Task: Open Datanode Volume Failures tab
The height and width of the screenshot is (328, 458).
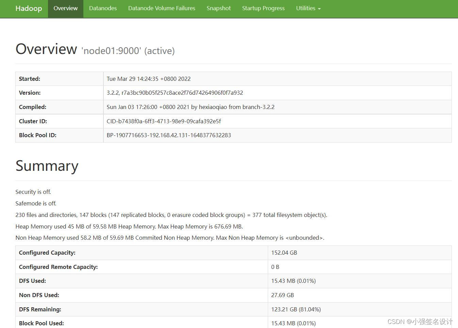Action: (x=162, y=8)
